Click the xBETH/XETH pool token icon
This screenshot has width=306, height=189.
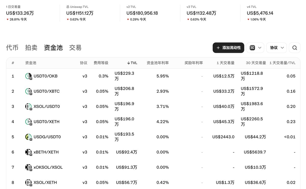point(29,152)
